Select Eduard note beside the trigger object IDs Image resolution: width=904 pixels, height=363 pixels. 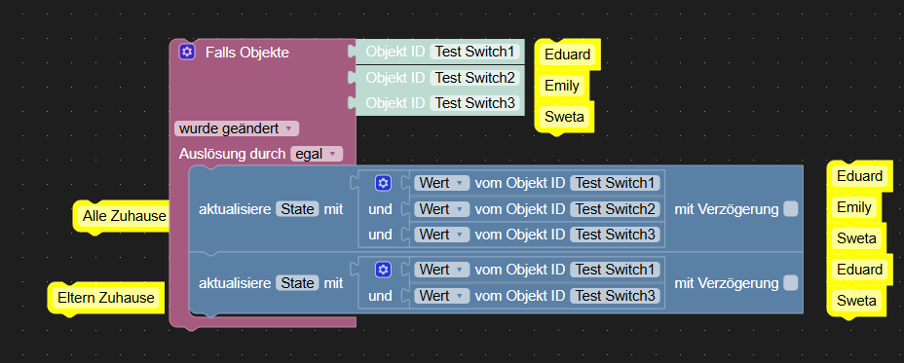tap(567, 54)
